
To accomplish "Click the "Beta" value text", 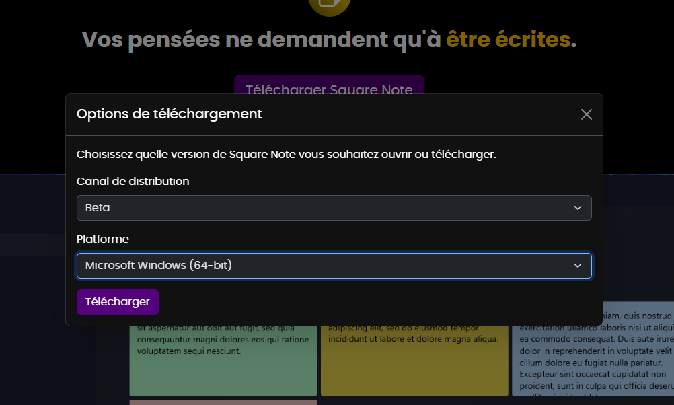I will point(98,208).
